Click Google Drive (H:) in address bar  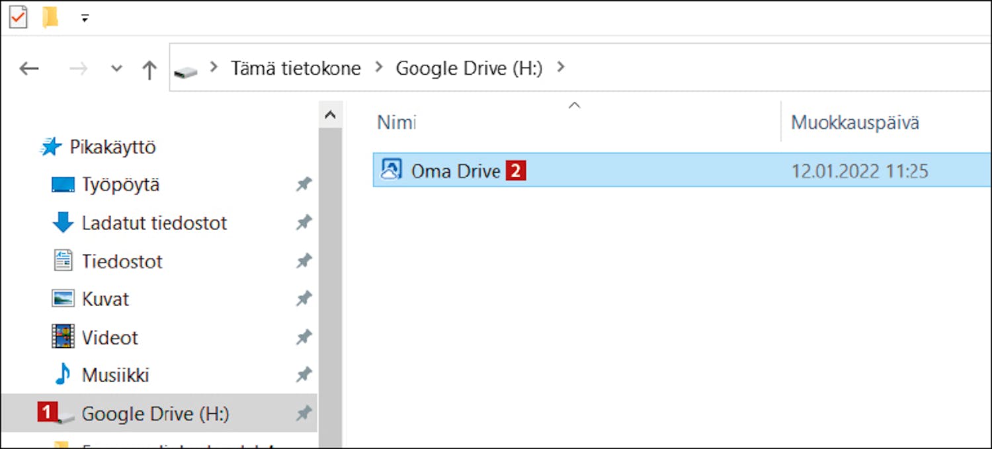coord(469,68)
